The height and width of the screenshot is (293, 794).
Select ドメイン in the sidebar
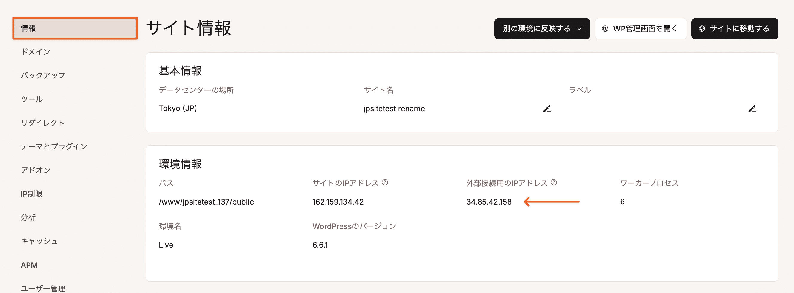36,51
